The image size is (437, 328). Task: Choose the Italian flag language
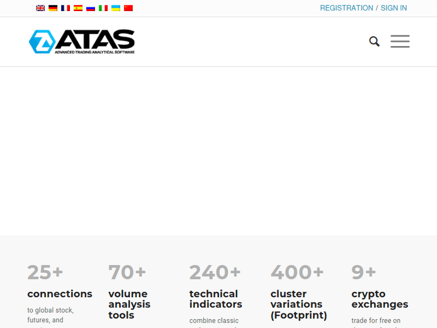coord(103,8)
